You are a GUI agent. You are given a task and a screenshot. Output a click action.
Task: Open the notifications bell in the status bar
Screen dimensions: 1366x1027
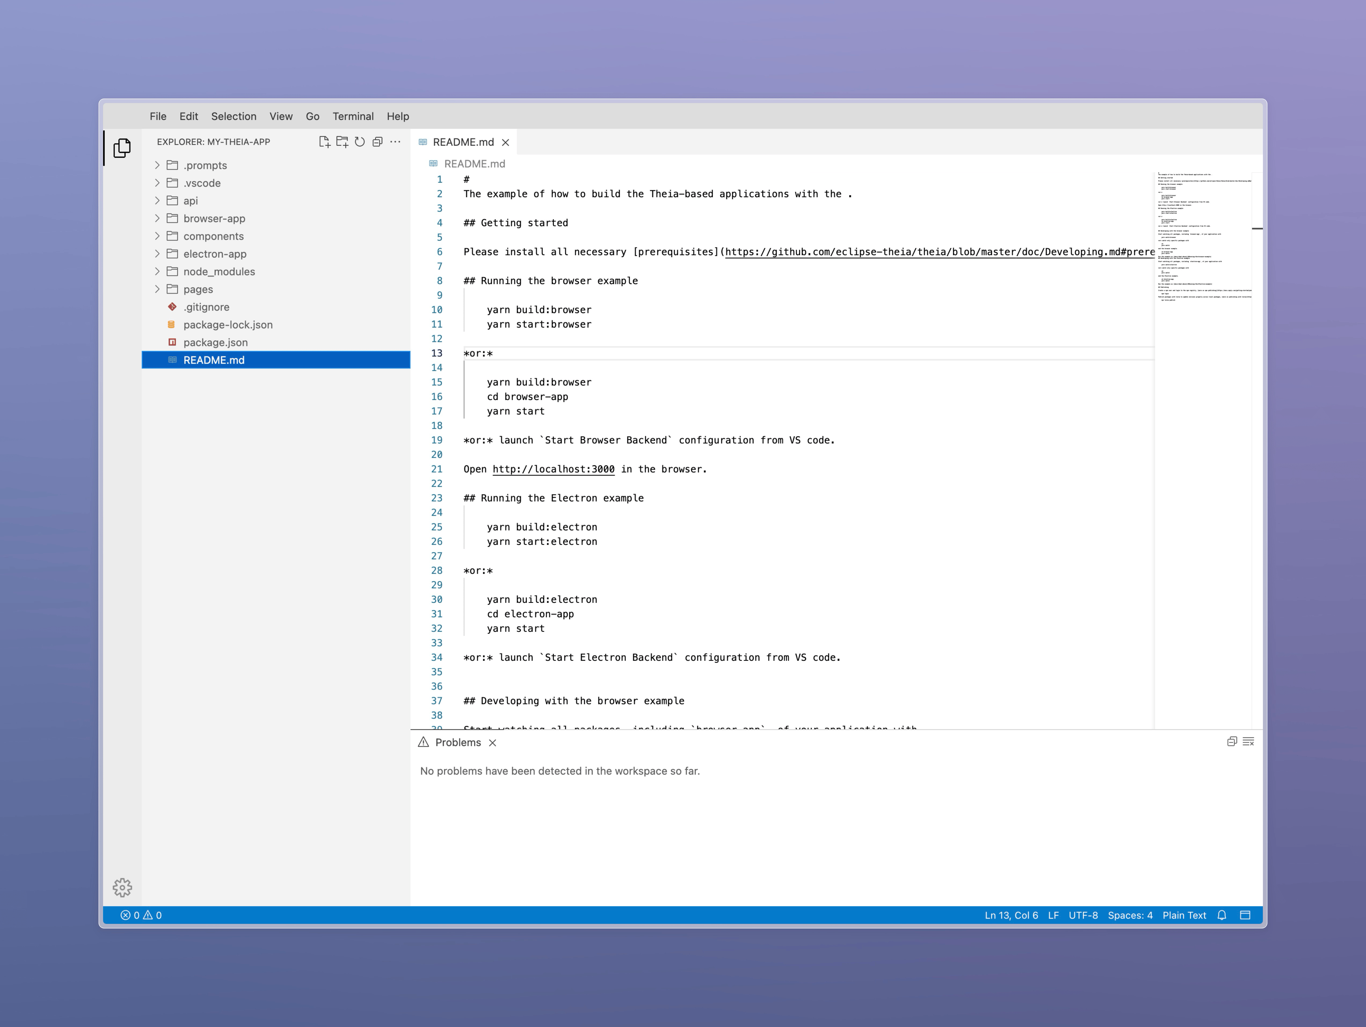(x=1222, y=915)
